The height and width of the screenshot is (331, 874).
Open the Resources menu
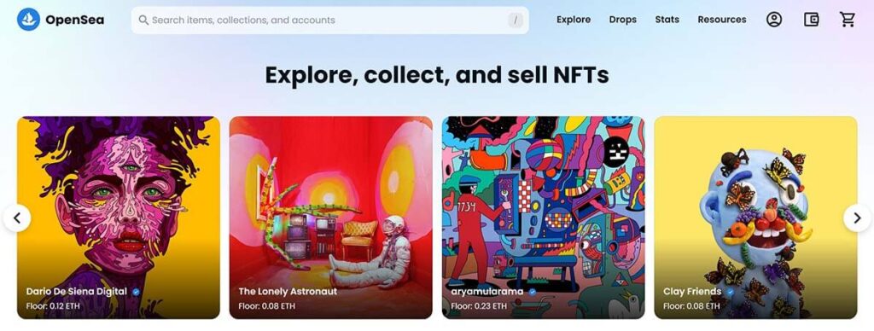(722, 20)
